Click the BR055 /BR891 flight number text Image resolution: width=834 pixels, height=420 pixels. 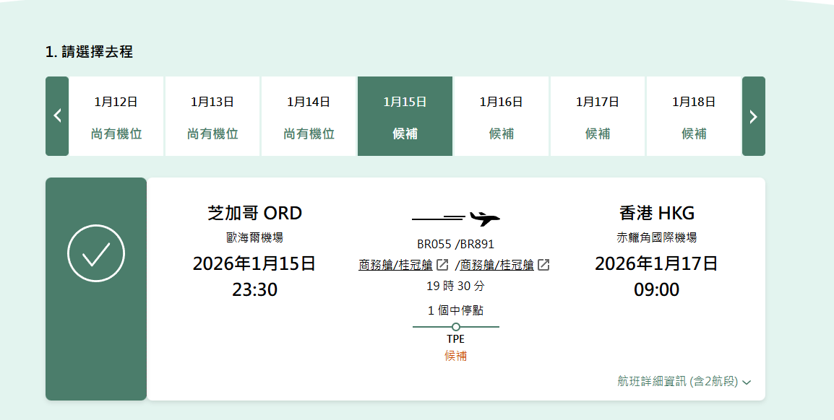(455, 244)
